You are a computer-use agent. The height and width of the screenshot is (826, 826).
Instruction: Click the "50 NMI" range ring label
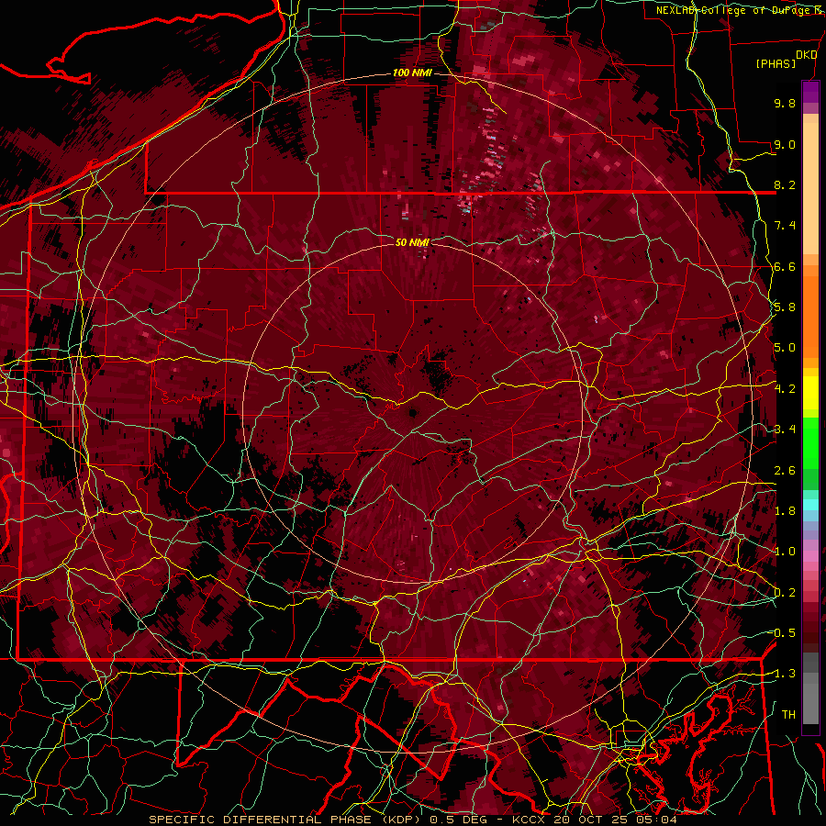click(412, 242)
